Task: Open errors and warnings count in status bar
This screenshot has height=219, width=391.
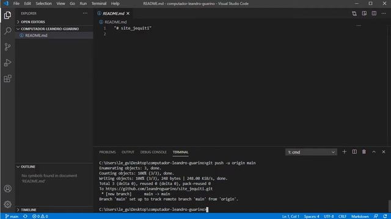Action: coord(40,217)
